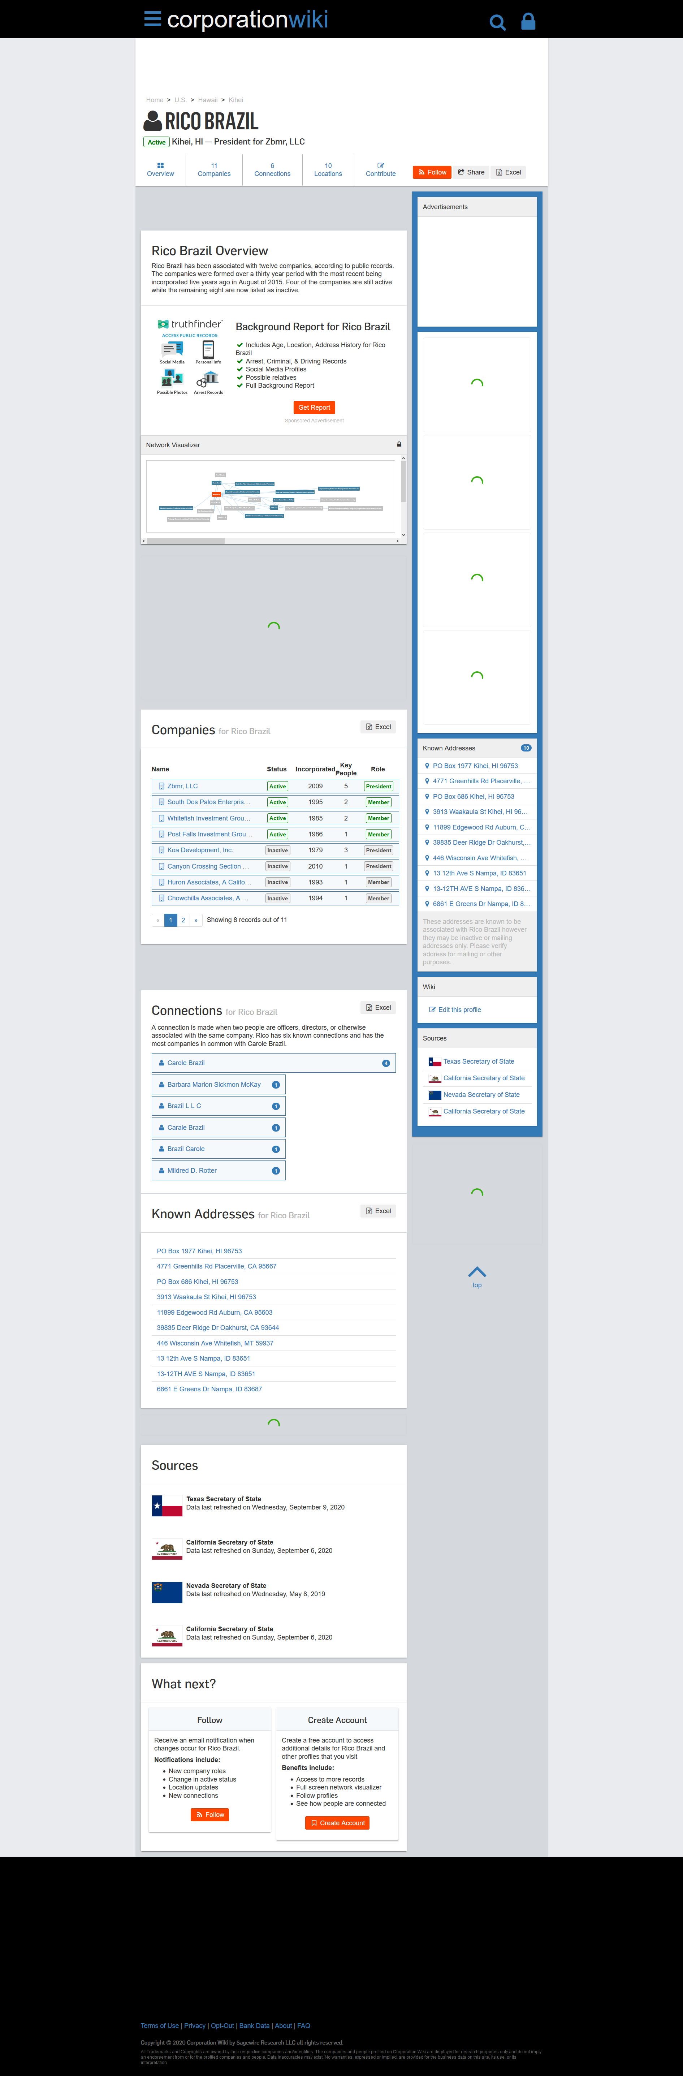Open the Contribute tab
Screen dimensions: 683x2076
[381, 170]
